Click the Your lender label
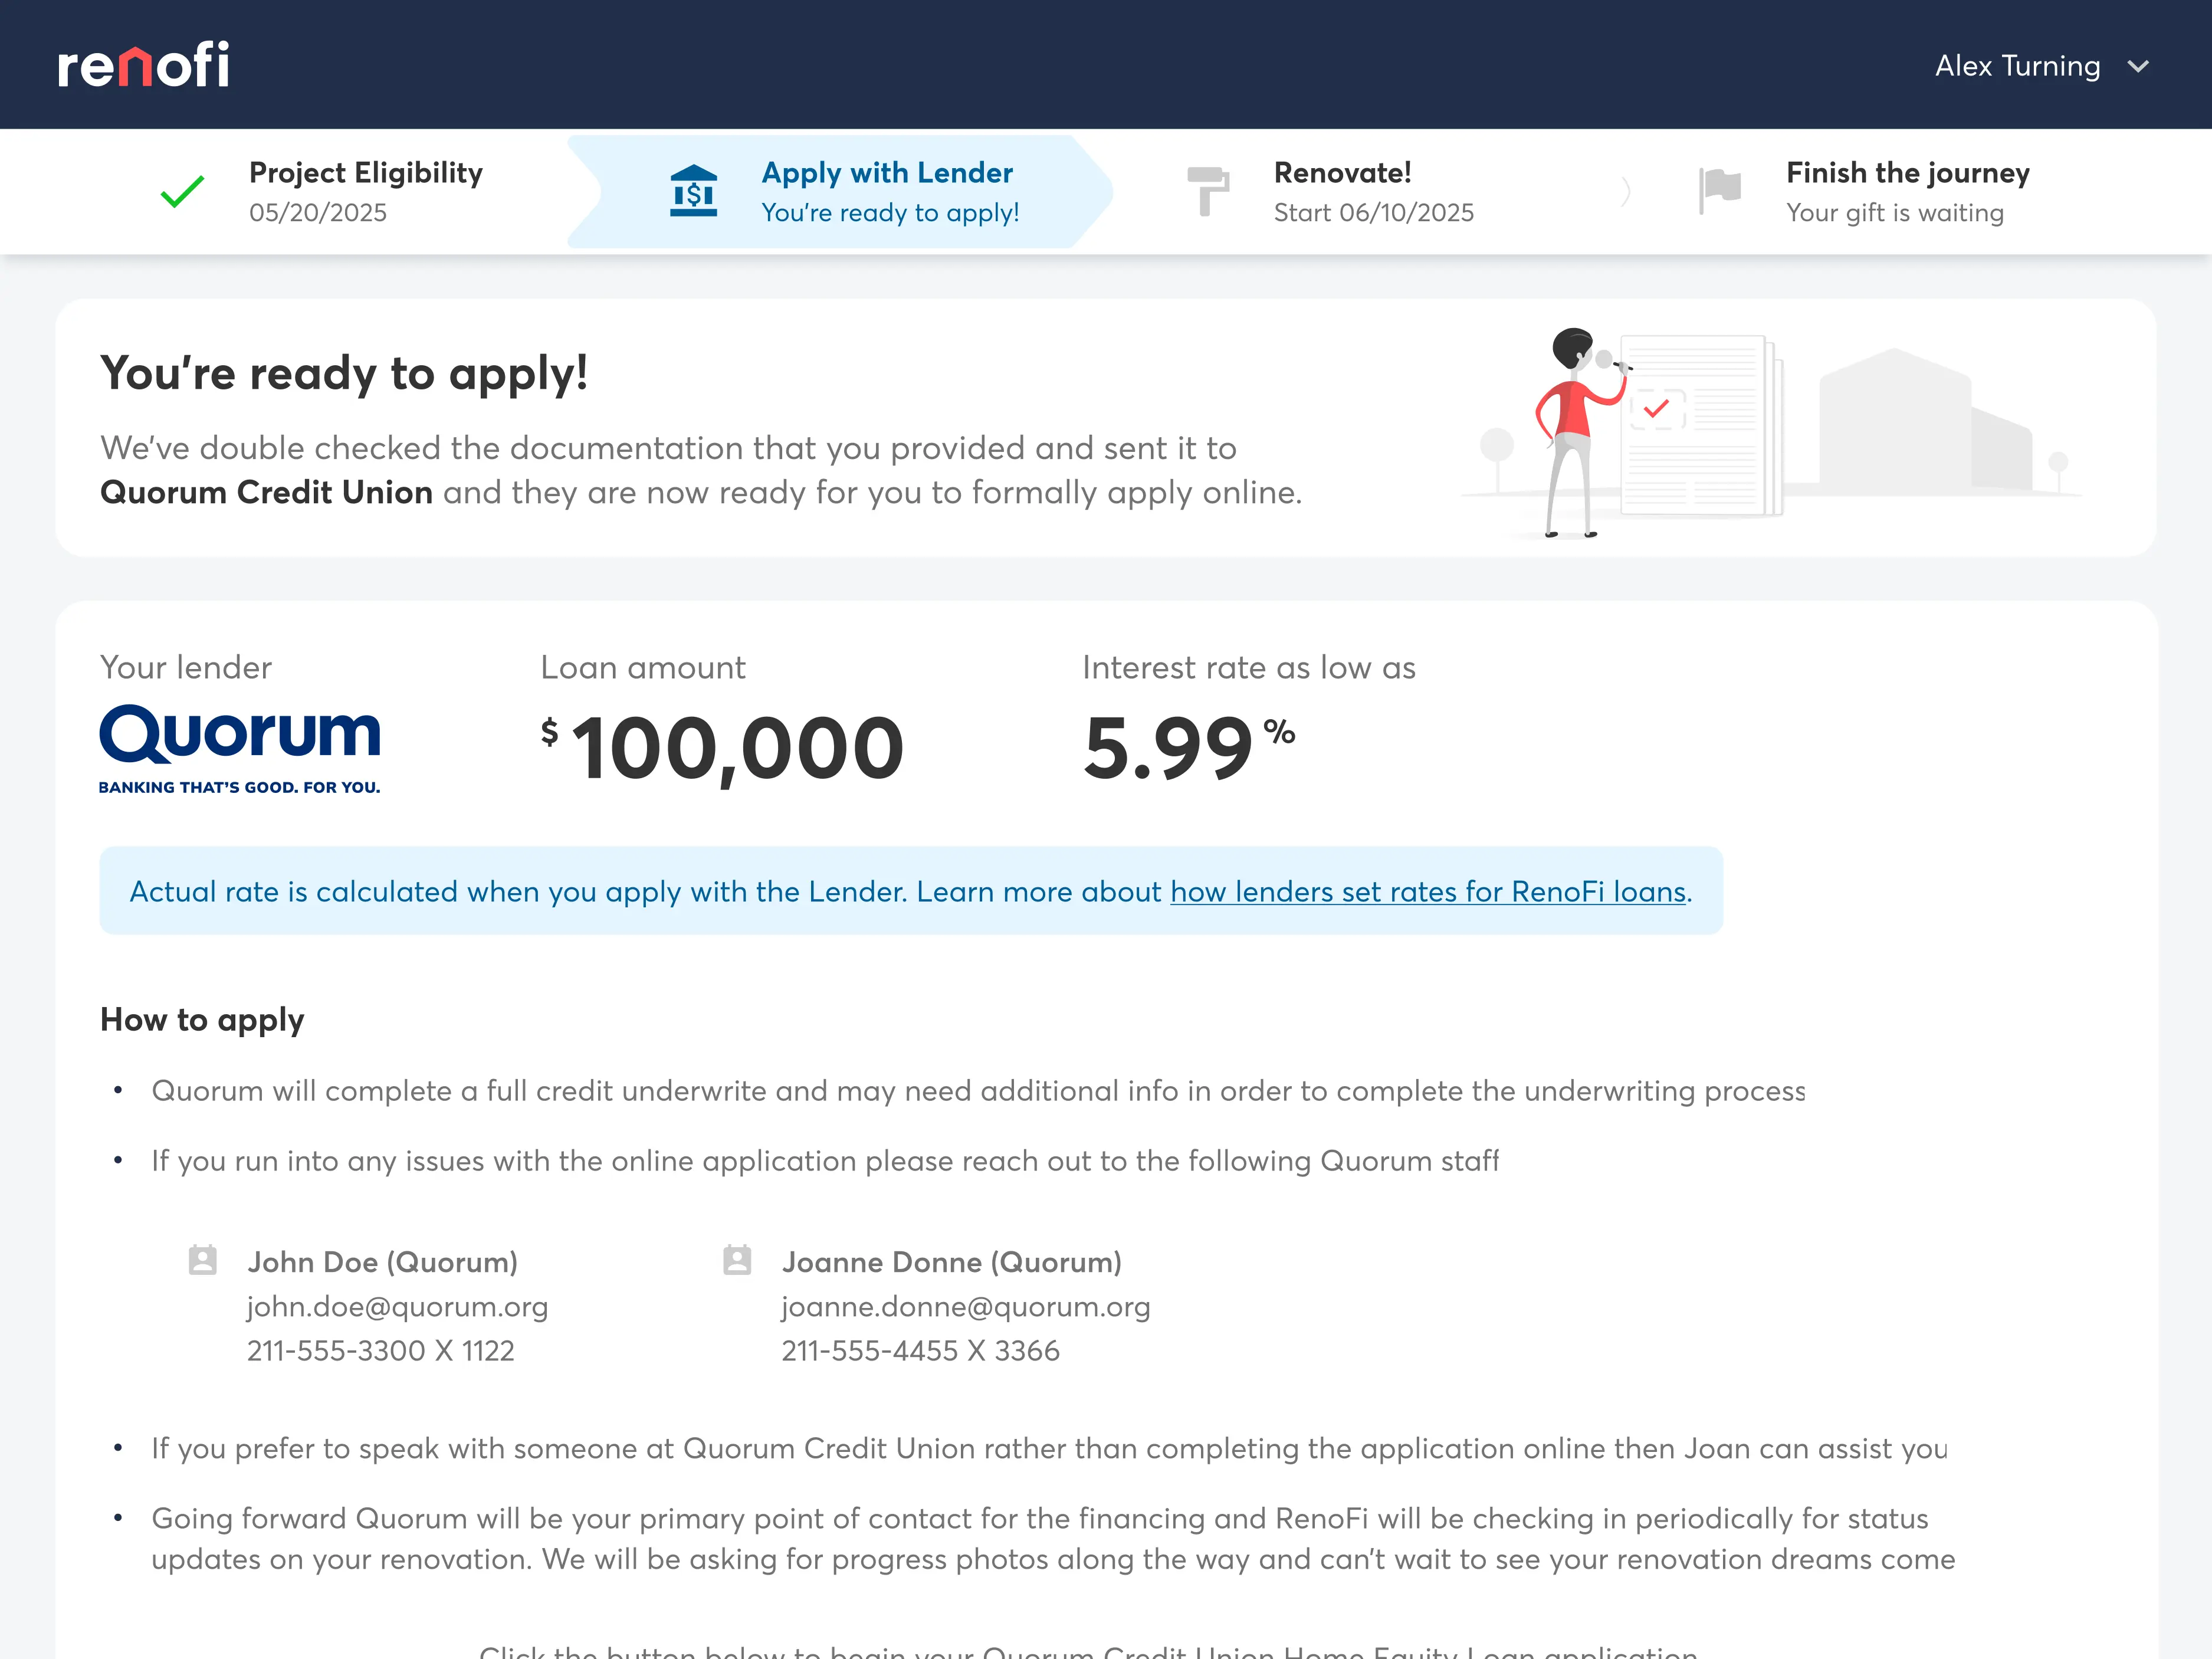The image size is (2212, 1659). 186,668
